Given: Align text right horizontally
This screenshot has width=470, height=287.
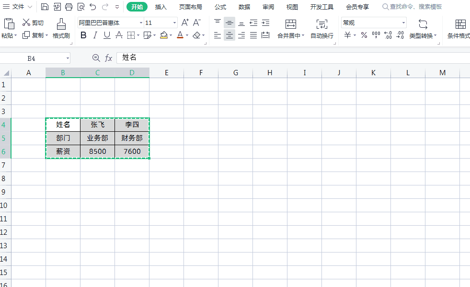Looking at the screenshot, I should click(x=241, y=35).
